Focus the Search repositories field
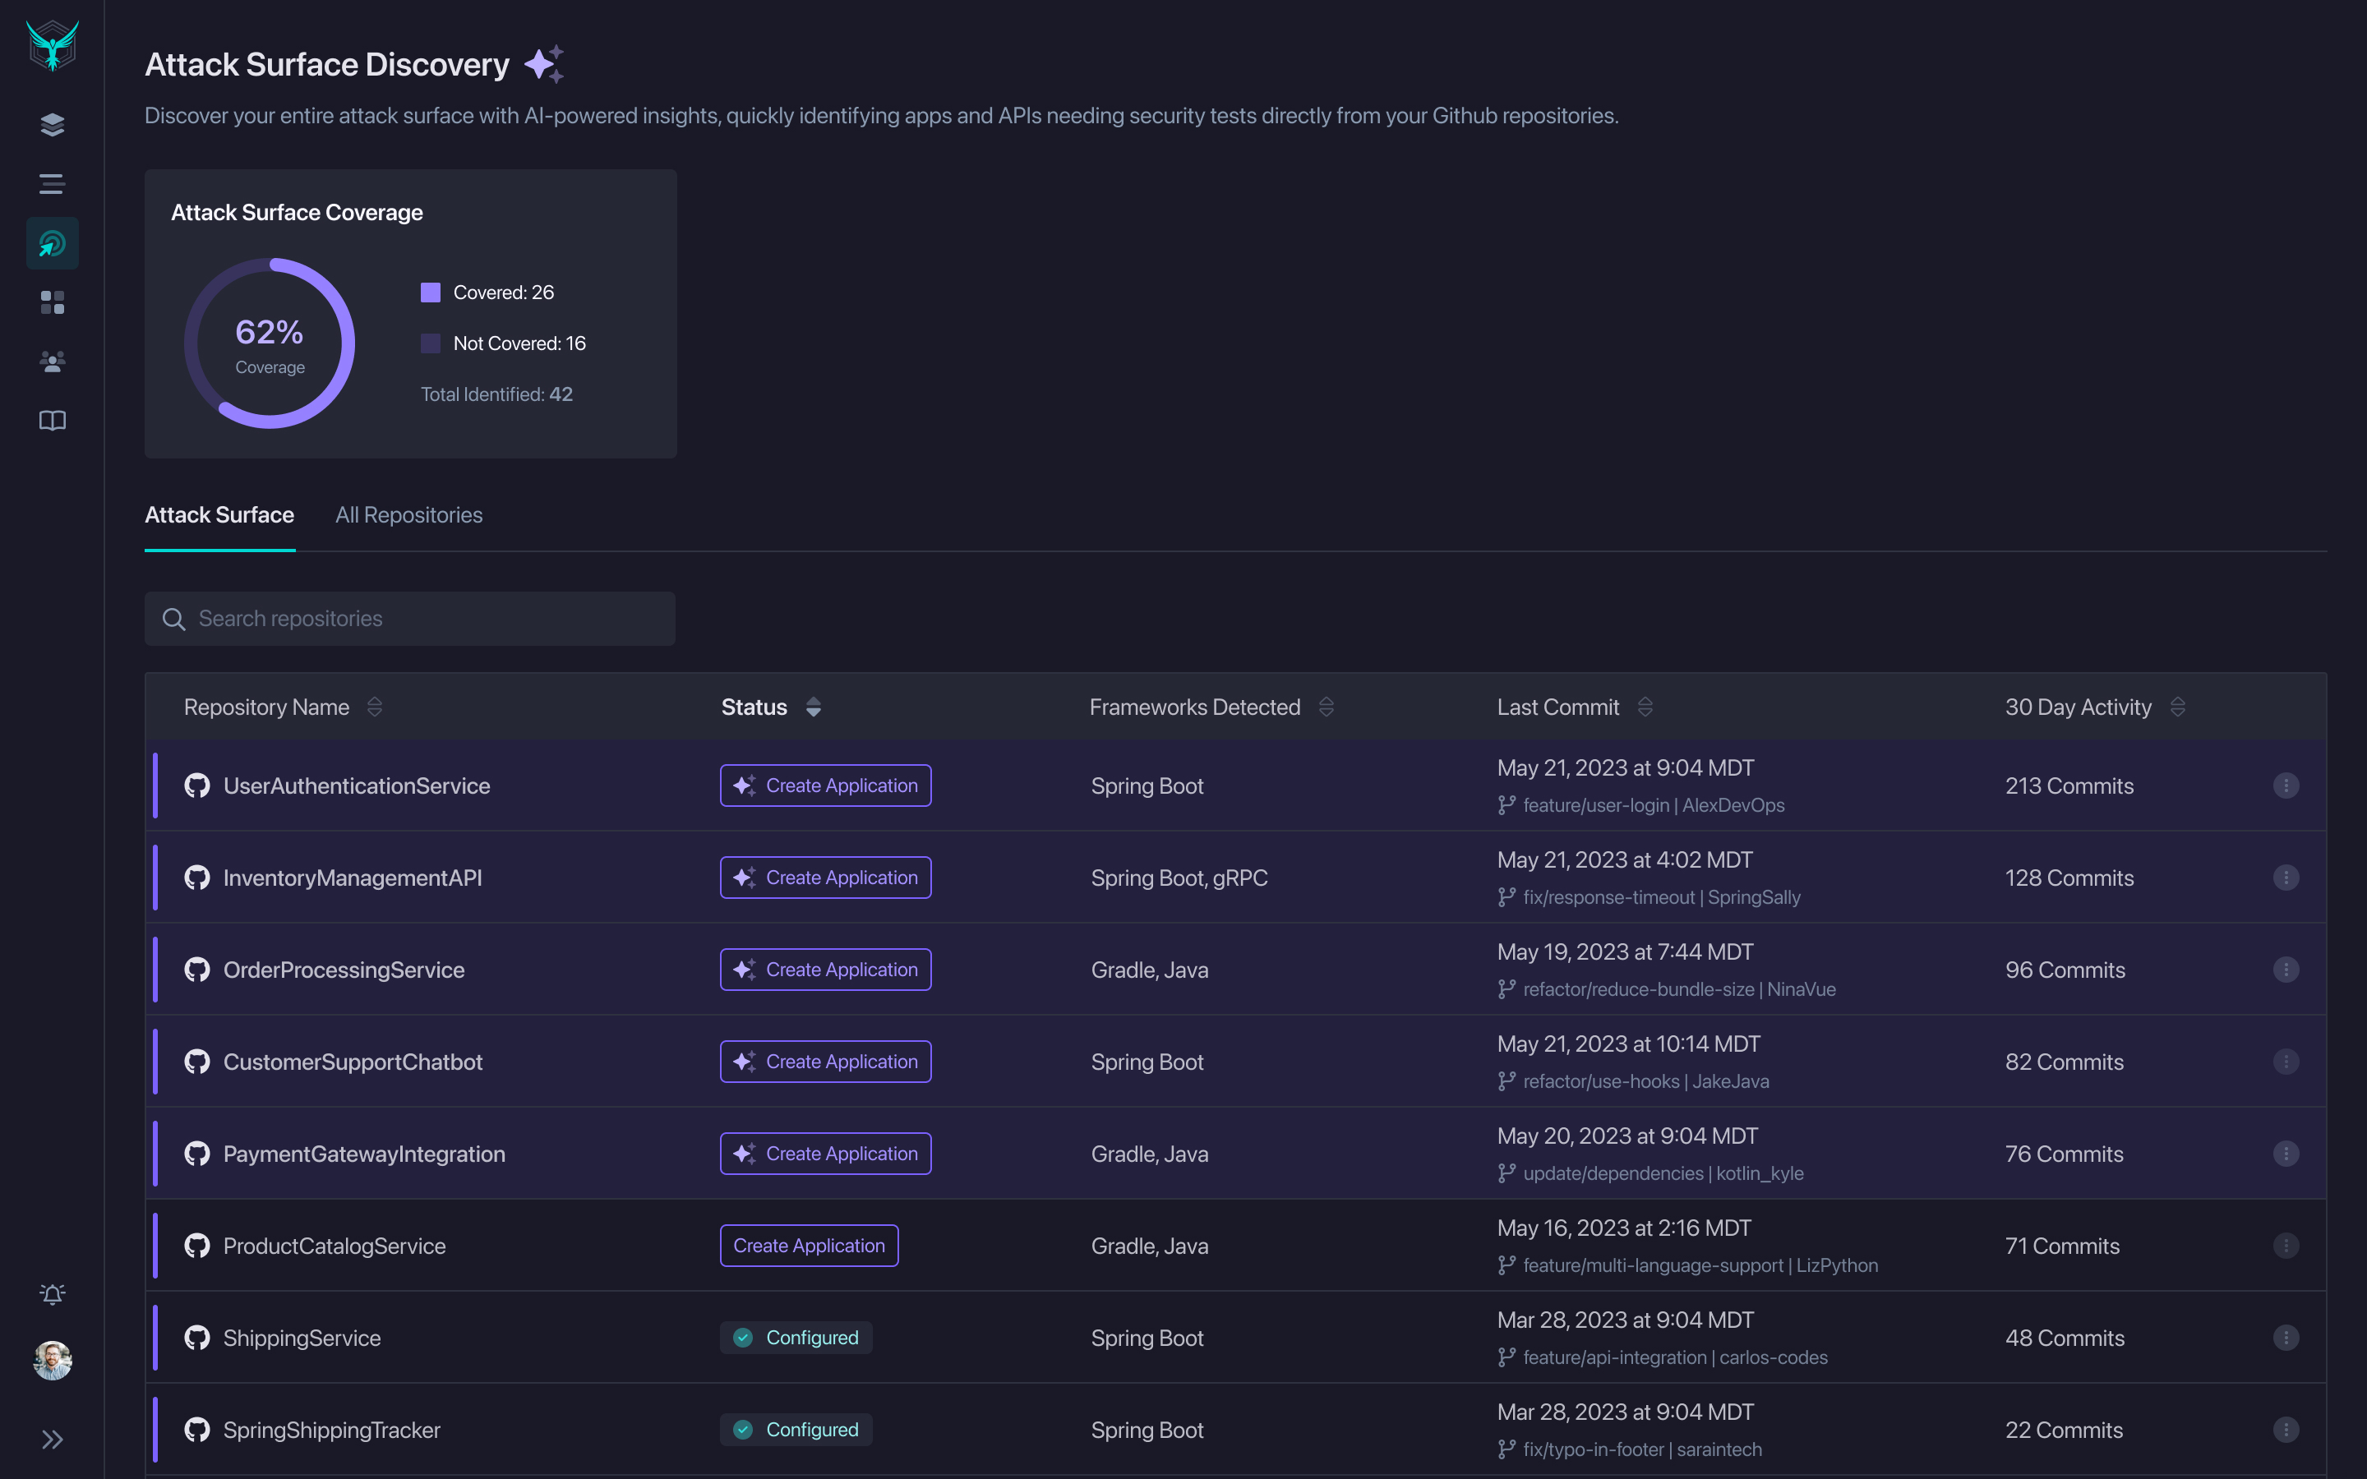Image resolution: width=2367 pixels, height=1479 pixels. click(x=411, y=618)
